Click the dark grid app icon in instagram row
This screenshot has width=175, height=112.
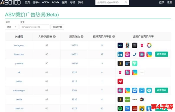coord(135,45)
